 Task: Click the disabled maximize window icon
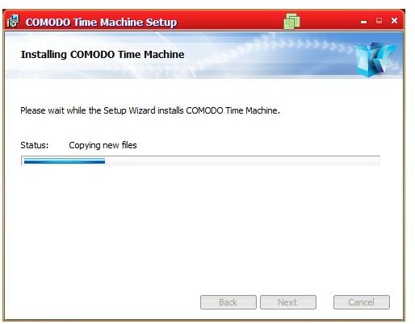coord(379,20)
